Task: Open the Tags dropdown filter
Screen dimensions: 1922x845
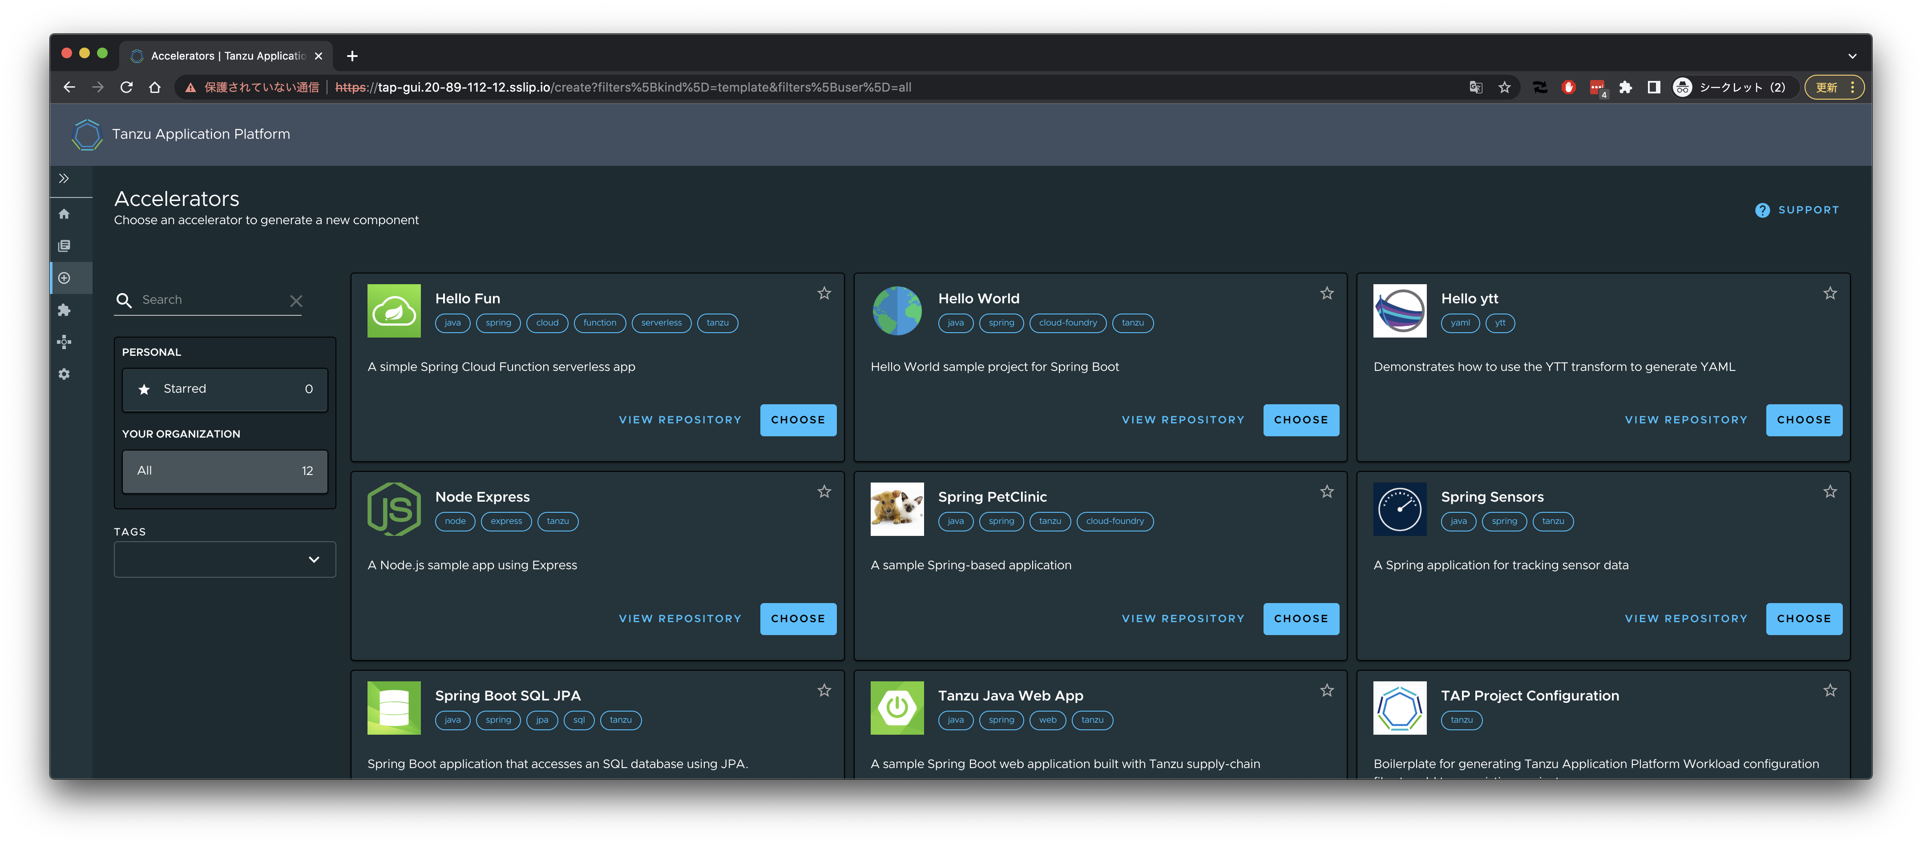Action: click(225, 559)
